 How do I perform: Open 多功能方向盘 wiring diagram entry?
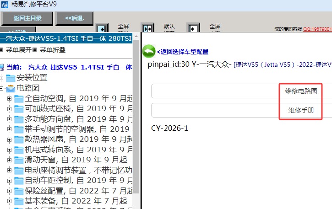click(79, 119)
